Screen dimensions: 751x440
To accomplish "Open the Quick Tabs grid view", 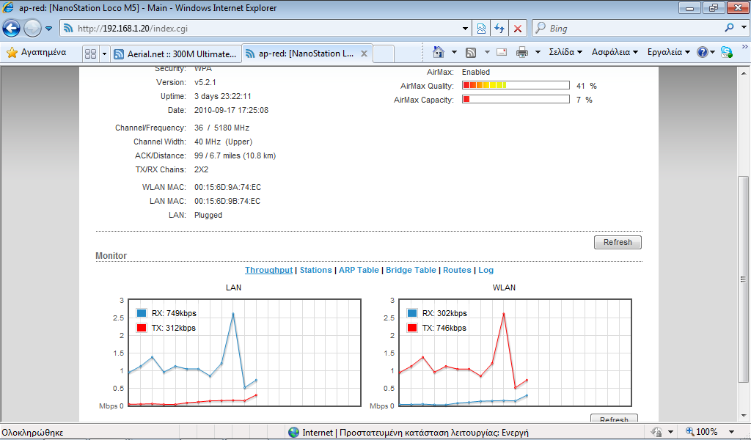I will click(x=91, y=54).
